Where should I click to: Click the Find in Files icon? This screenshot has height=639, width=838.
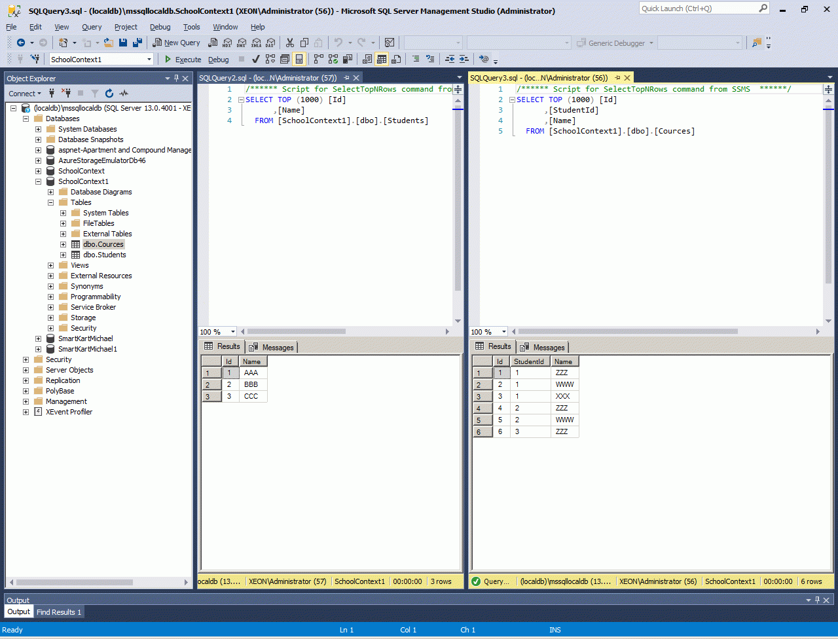(757, 43)
